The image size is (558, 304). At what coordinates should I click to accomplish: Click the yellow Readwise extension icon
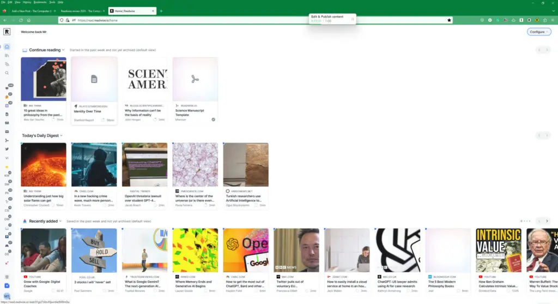pos(537,20)
